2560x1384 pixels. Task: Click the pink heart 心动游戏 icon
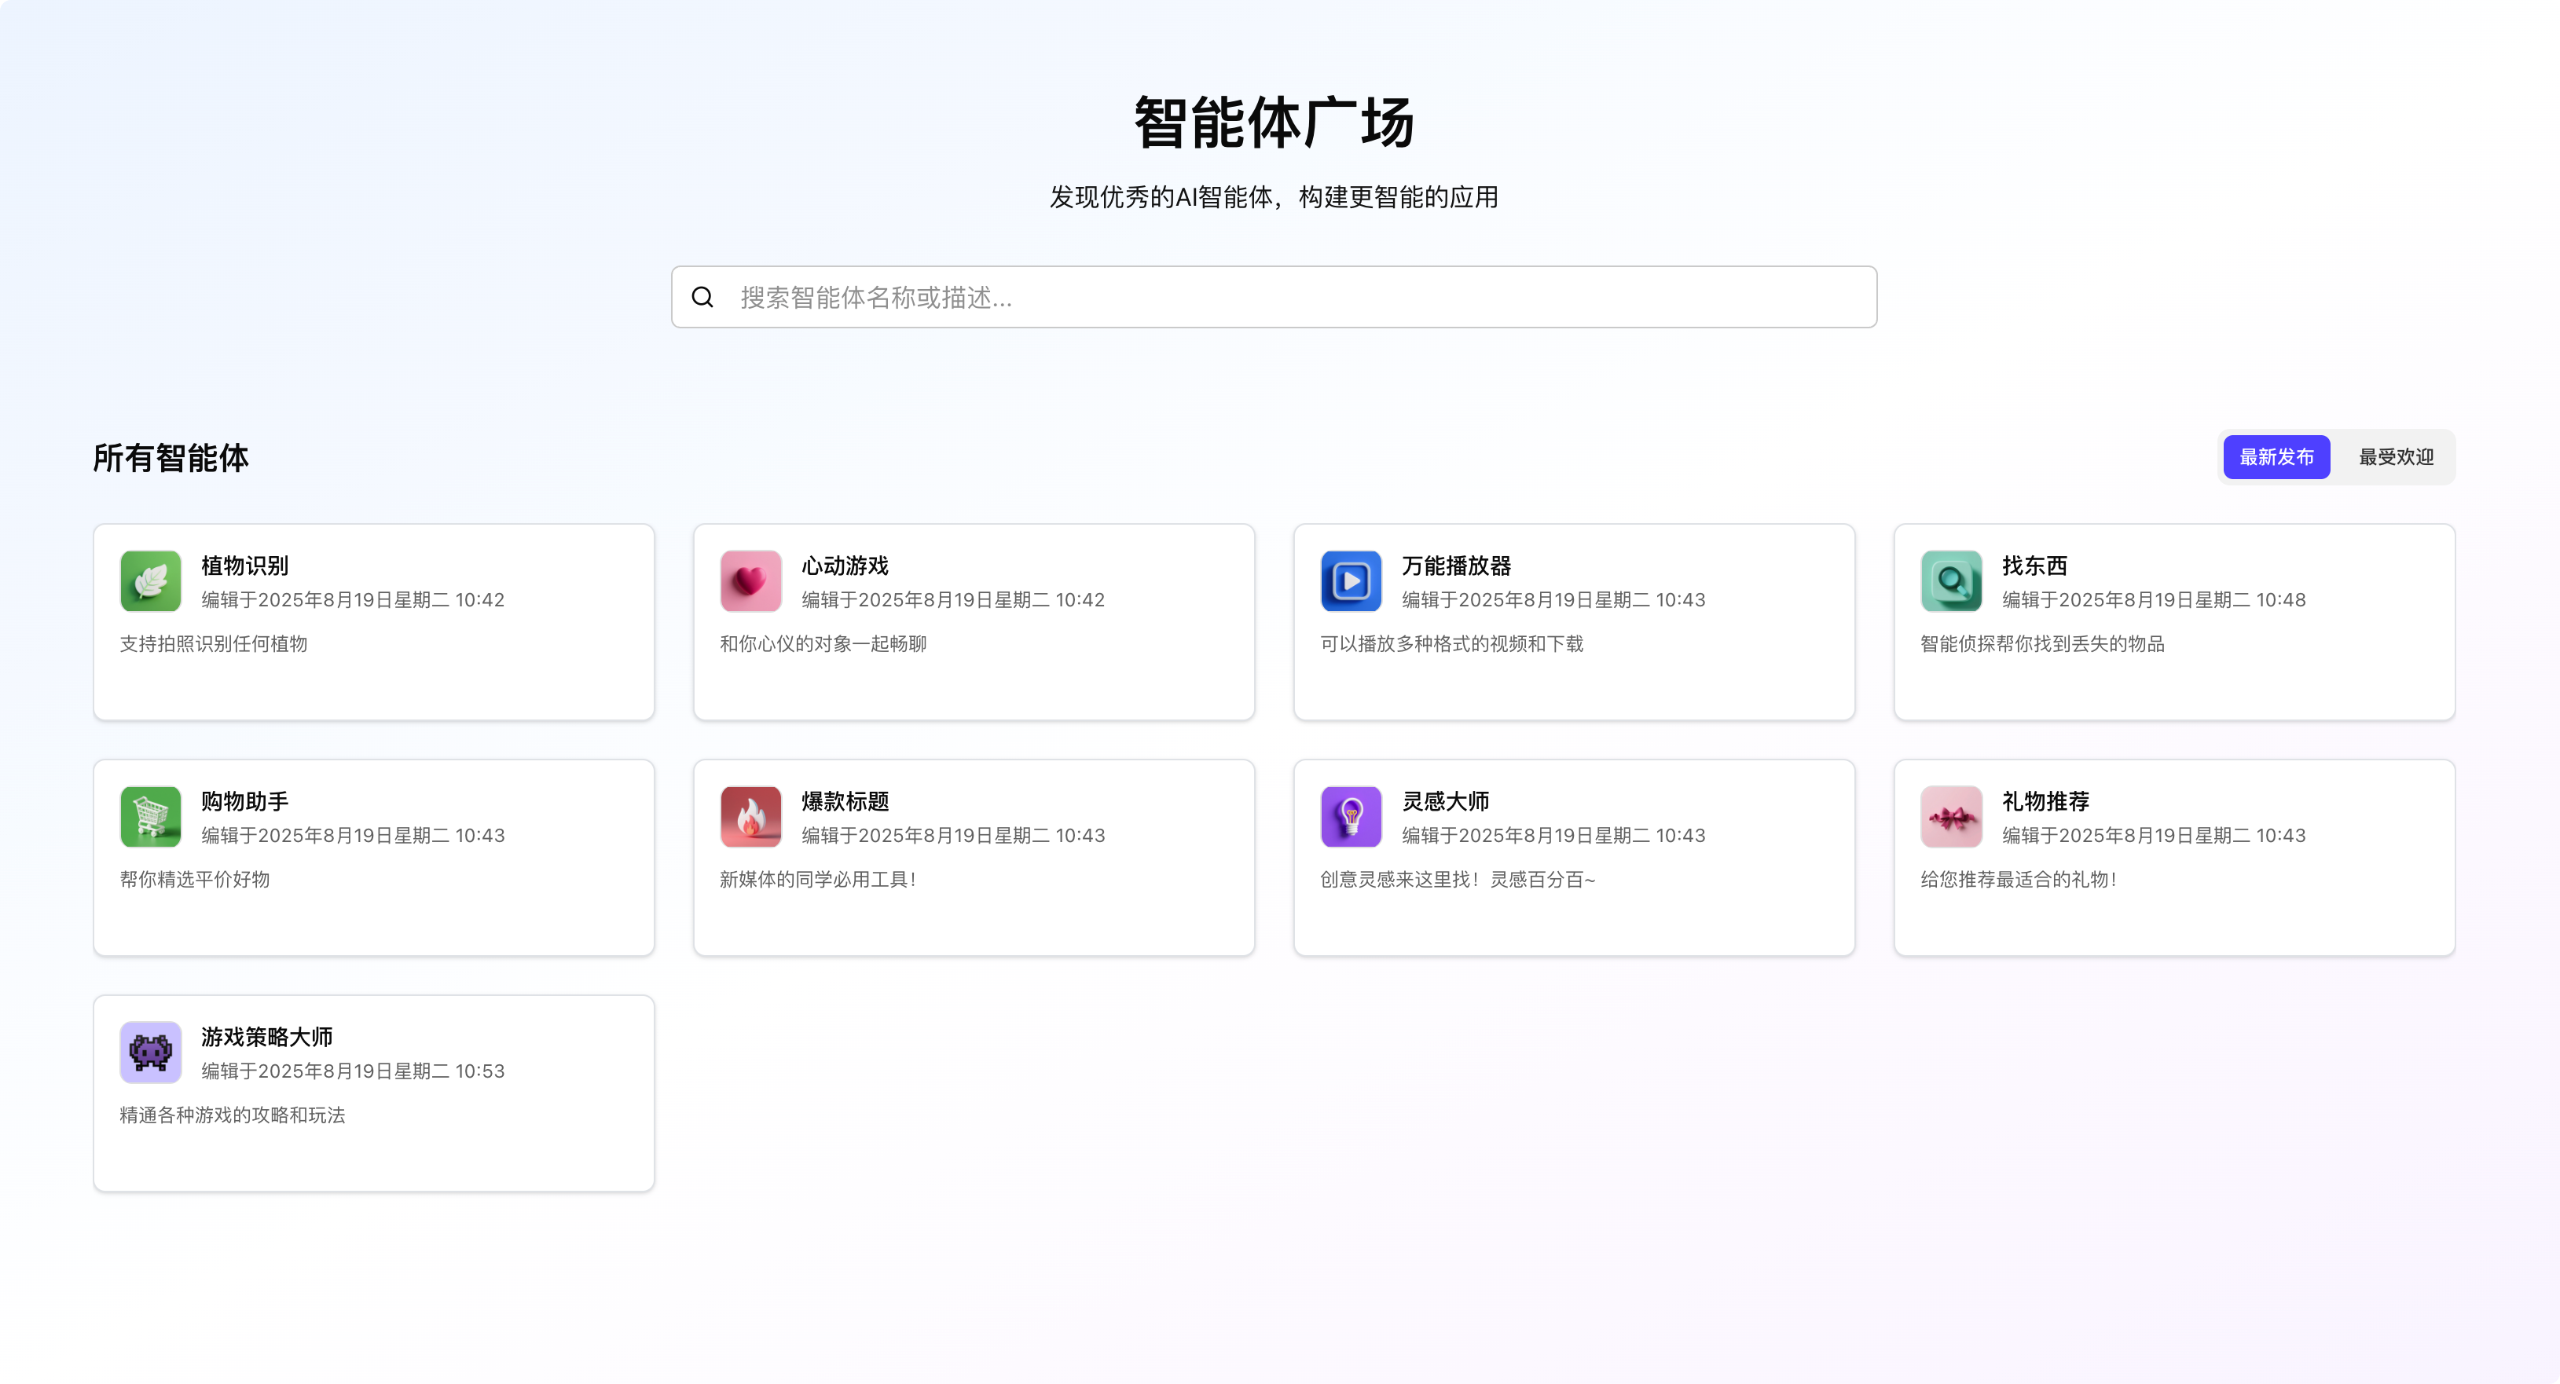tap(750, 581)
